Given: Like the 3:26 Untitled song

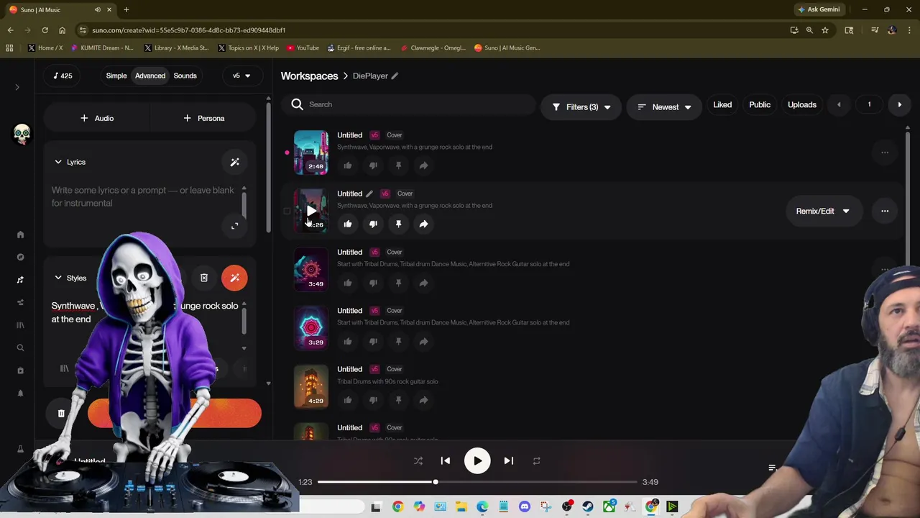Looking at the screenshot, I should [x=348, y=224].
